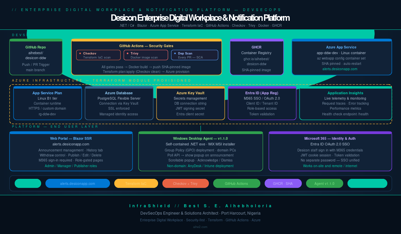Select the Trivy Docker image scan gate
401x234 pixels.
[146, 55]
